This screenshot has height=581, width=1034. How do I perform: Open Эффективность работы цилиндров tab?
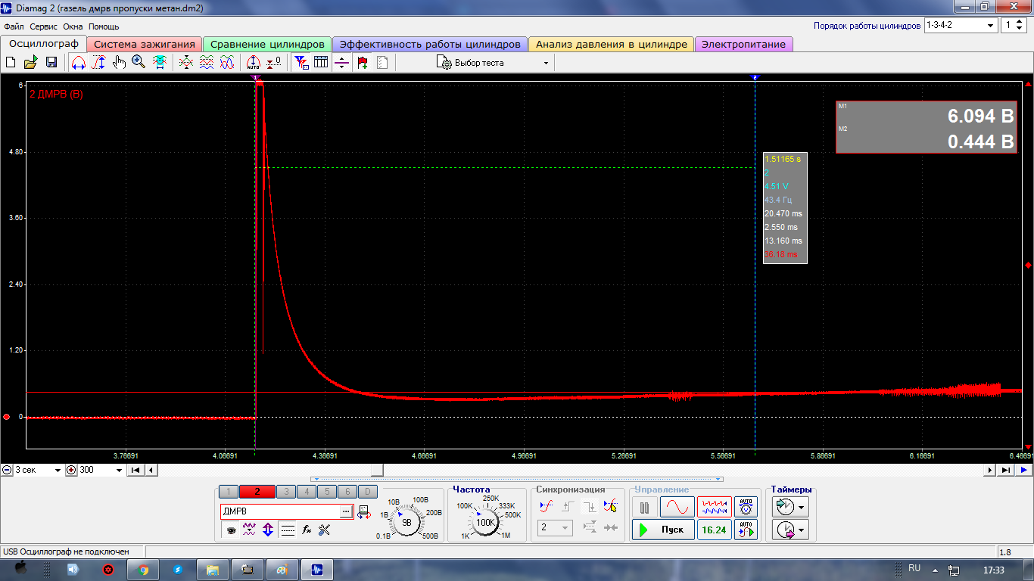coord(430,45)
